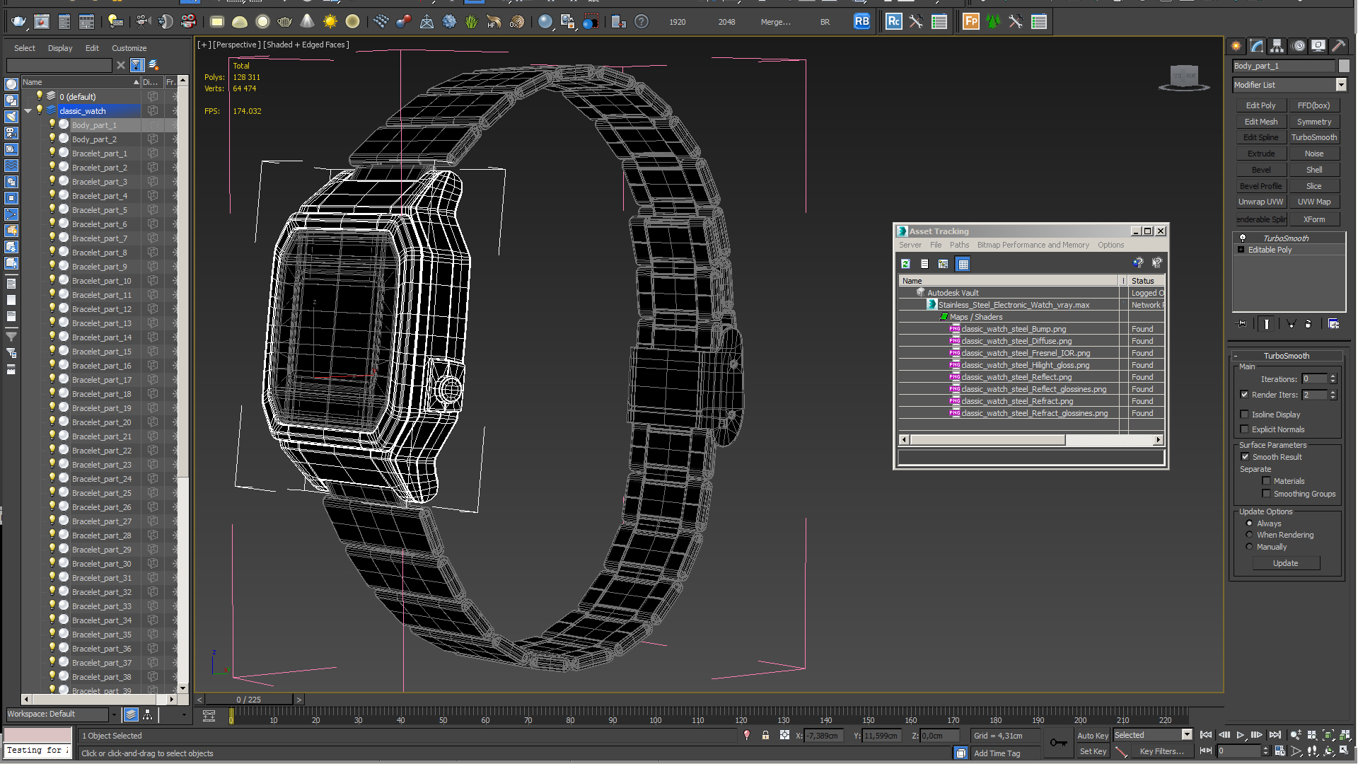The image size is (1358, 764).
Task: Open Bitmap Performance and Memory menu
Action: pos(1033,245)
